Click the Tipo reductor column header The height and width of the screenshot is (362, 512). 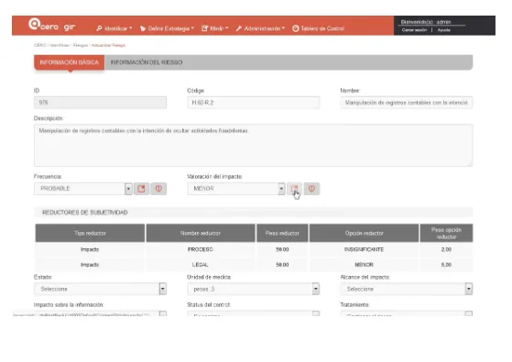[x=90, y=233]
